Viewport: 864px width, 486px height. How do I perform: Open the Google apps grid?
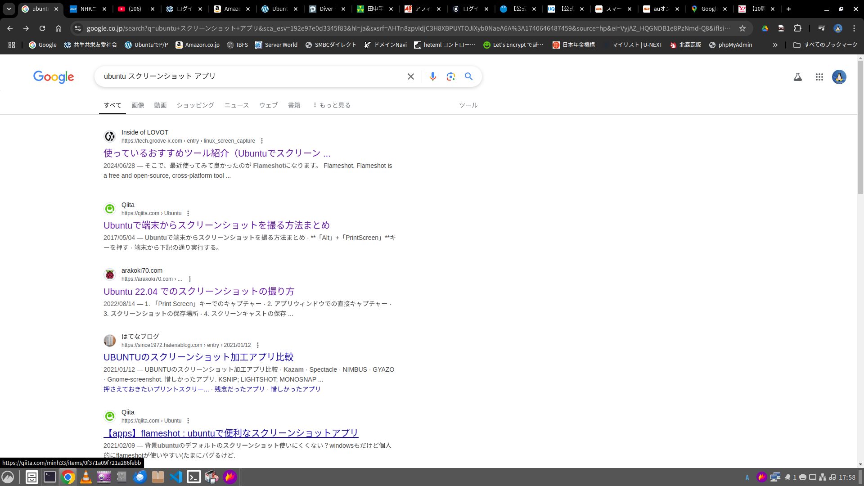click(819, 77)
